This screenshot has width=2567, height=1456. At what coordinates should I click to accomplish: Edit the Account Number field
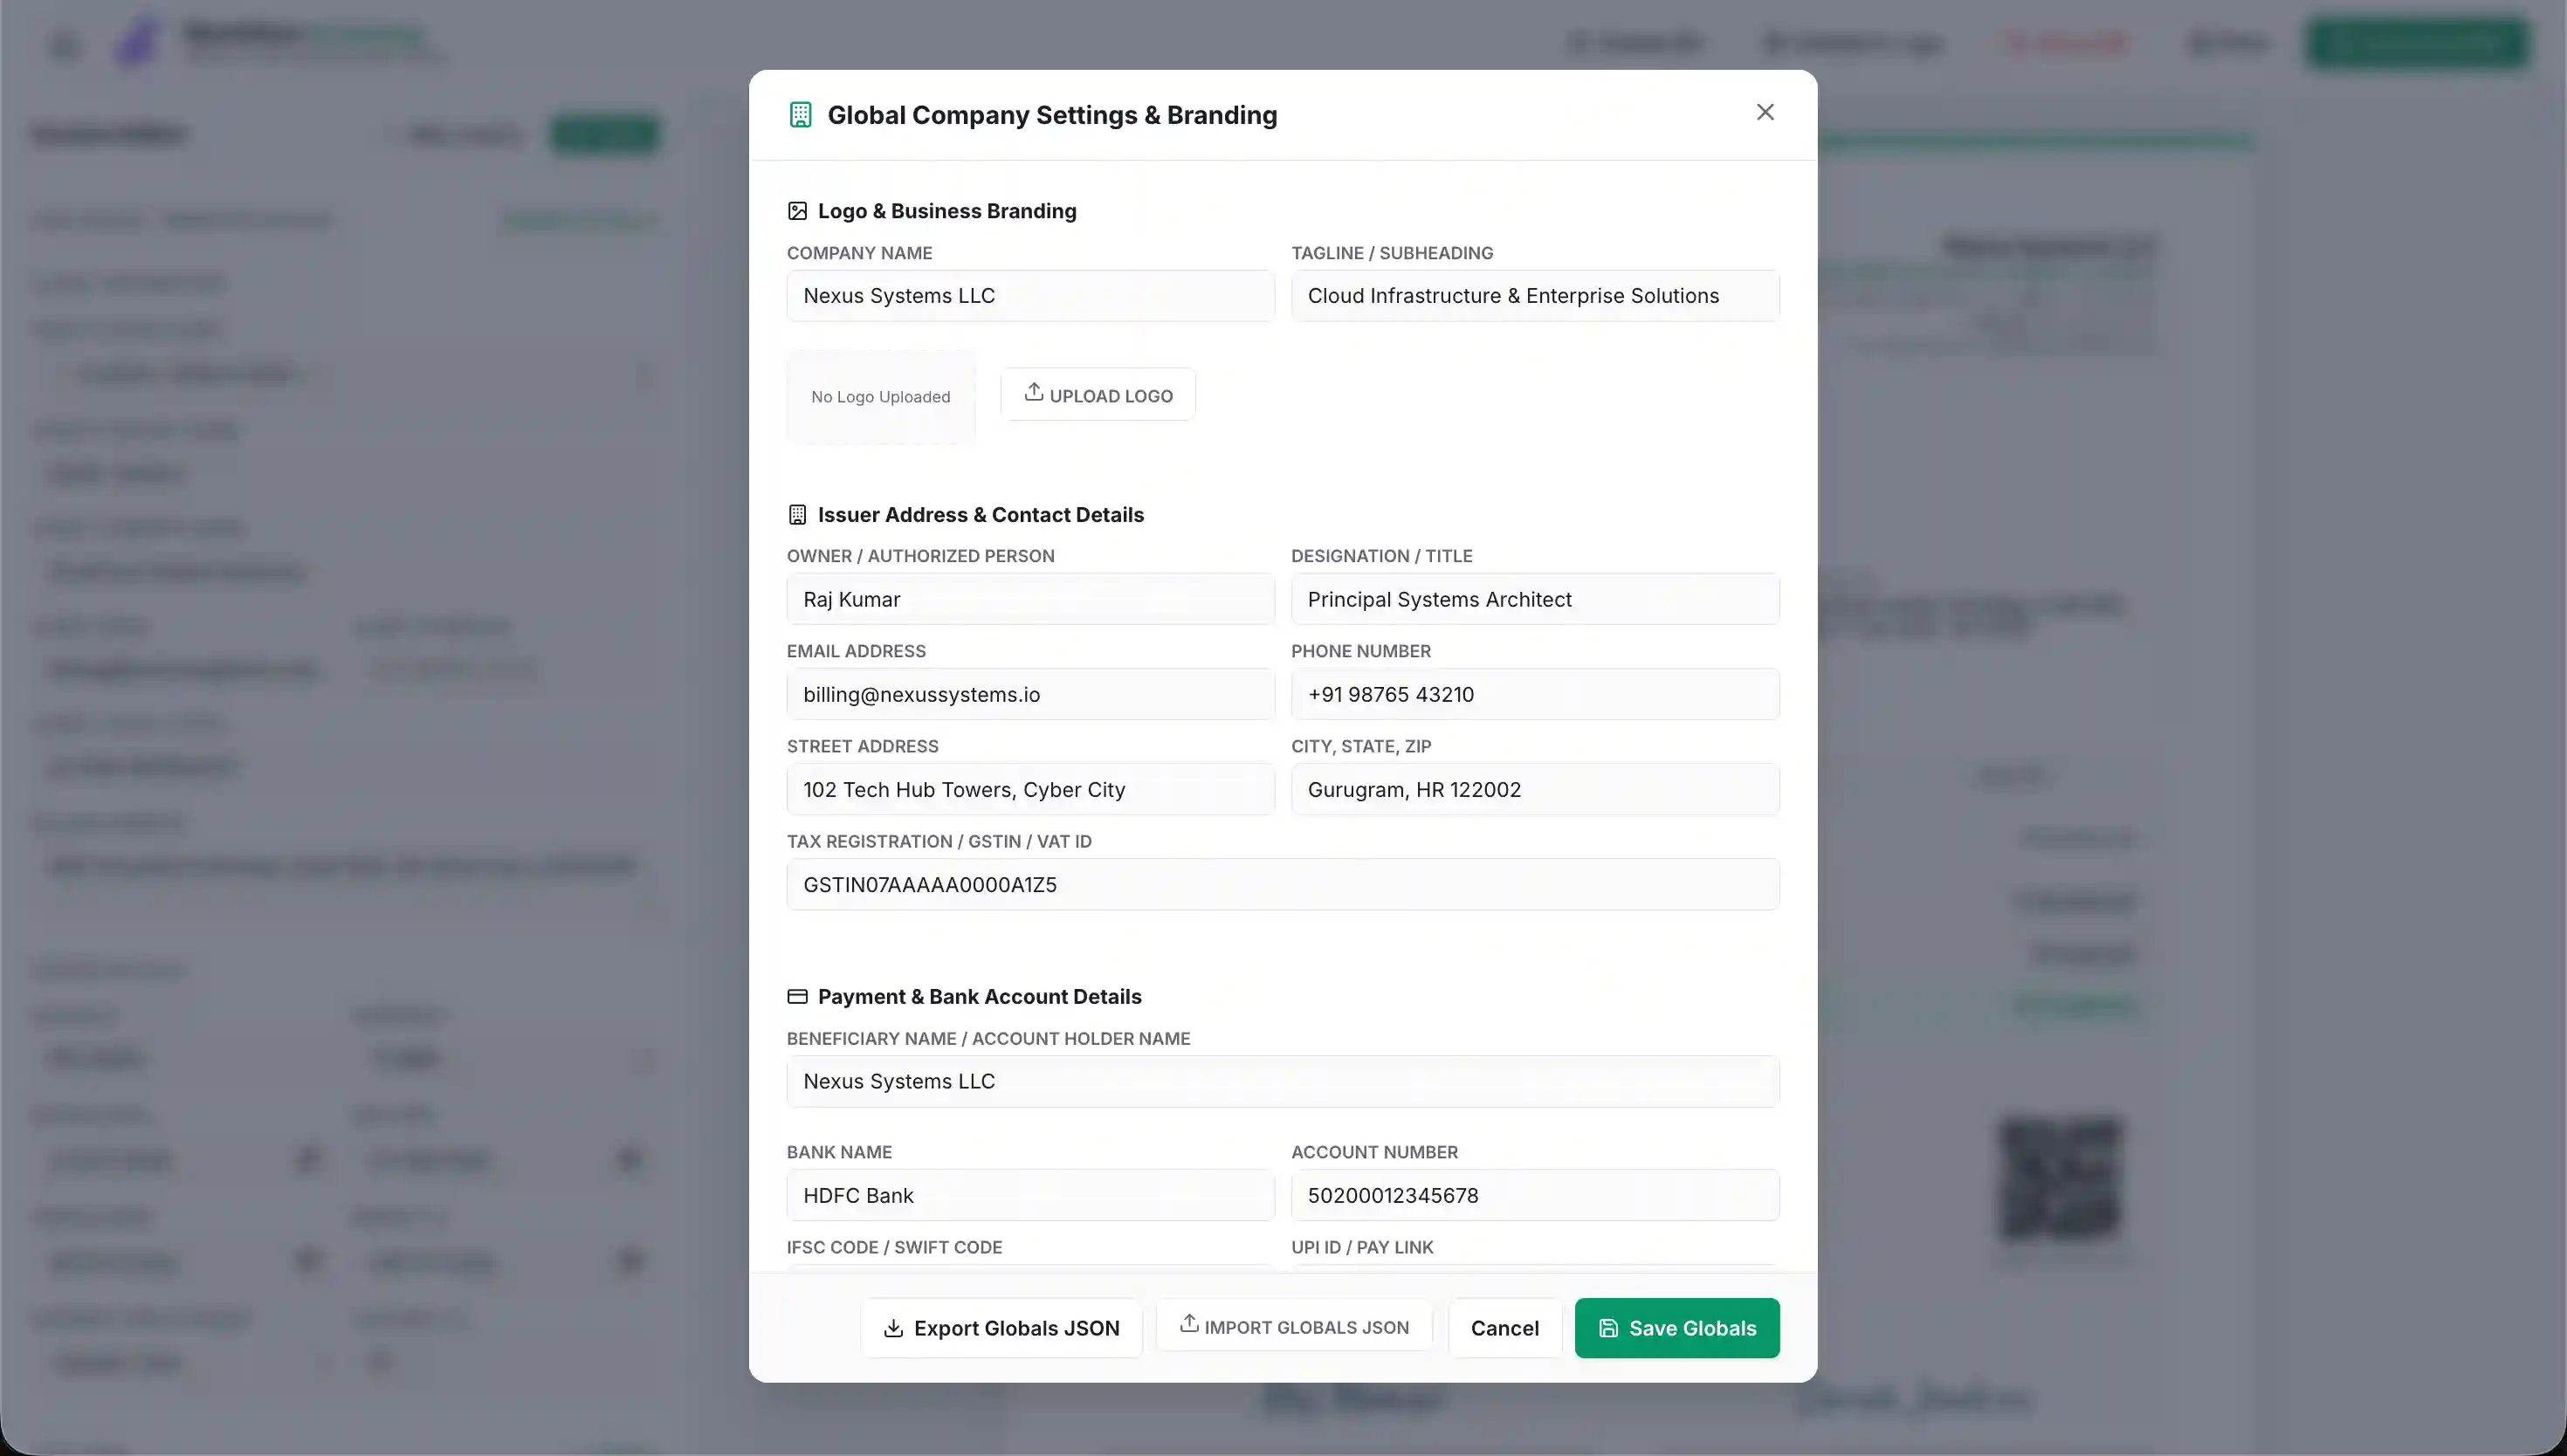pyautogui.click(x=1535, y=1195)
